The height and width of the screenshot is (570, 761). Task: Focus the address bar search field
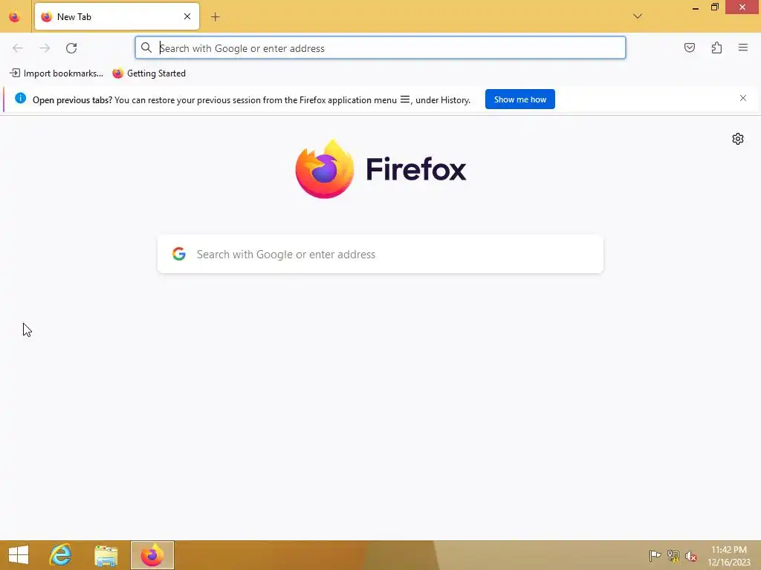pos(380,48)
